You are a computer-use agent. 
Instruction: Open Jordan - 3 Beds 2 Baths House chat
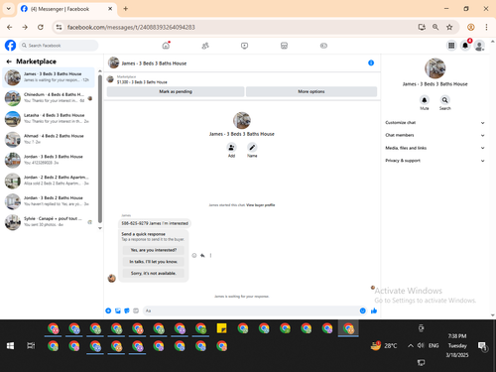[49, 201]
